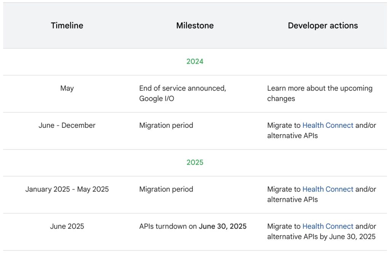Click the Timeline column header
The image size is (390, 254).
pyautogui.click(x=67, y=26)
